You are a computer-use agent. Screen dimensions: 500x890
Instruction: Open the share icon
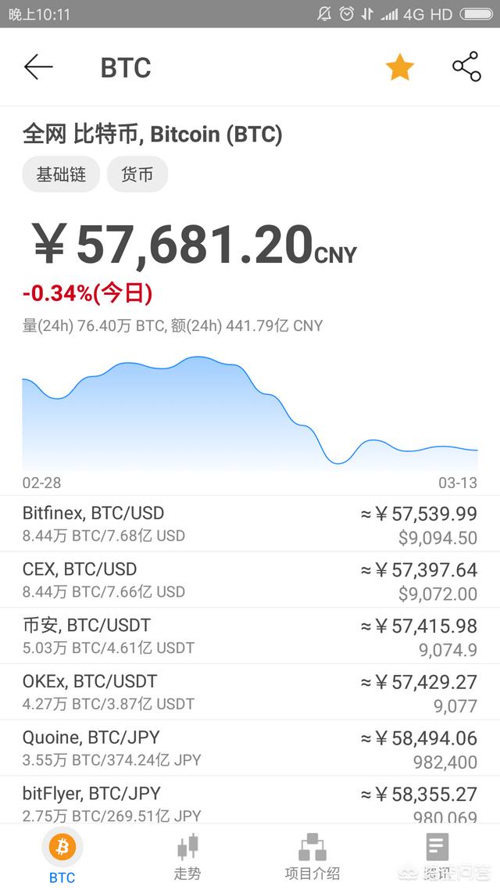(466, 67)
